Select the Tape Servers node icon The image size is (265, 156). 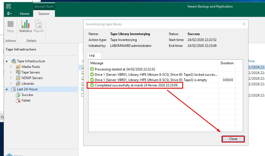18,72
